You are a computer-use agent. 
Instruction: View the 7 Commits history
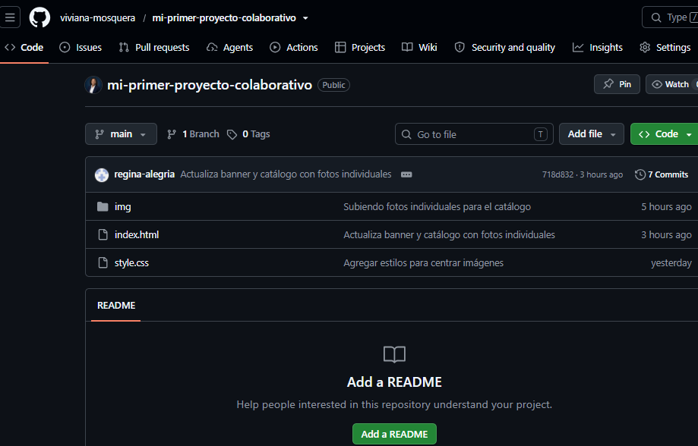[x=662, y=174]
